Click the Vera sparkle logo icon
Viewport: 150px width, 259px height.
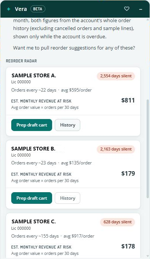(x=9, y=9)
